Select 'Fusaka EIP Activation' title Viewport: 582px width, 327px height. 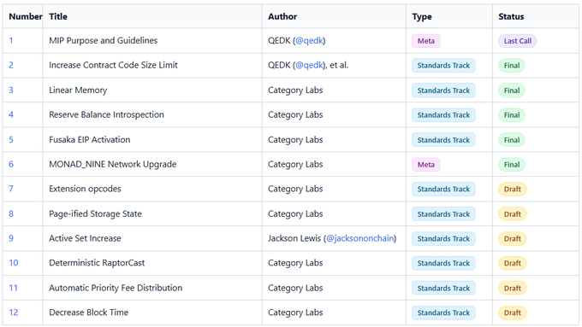coord(90,140)
